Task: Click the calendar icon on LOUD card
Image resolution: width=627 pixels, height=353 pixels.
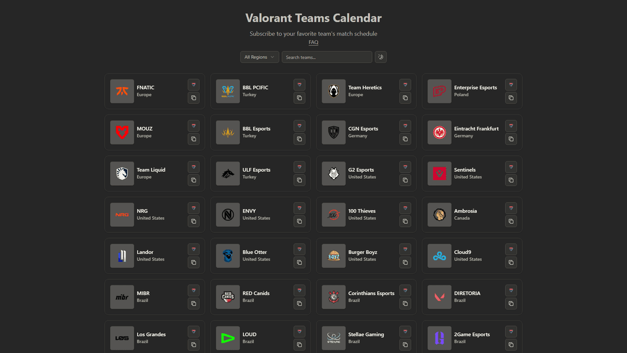Action: [x=299, y=331]
